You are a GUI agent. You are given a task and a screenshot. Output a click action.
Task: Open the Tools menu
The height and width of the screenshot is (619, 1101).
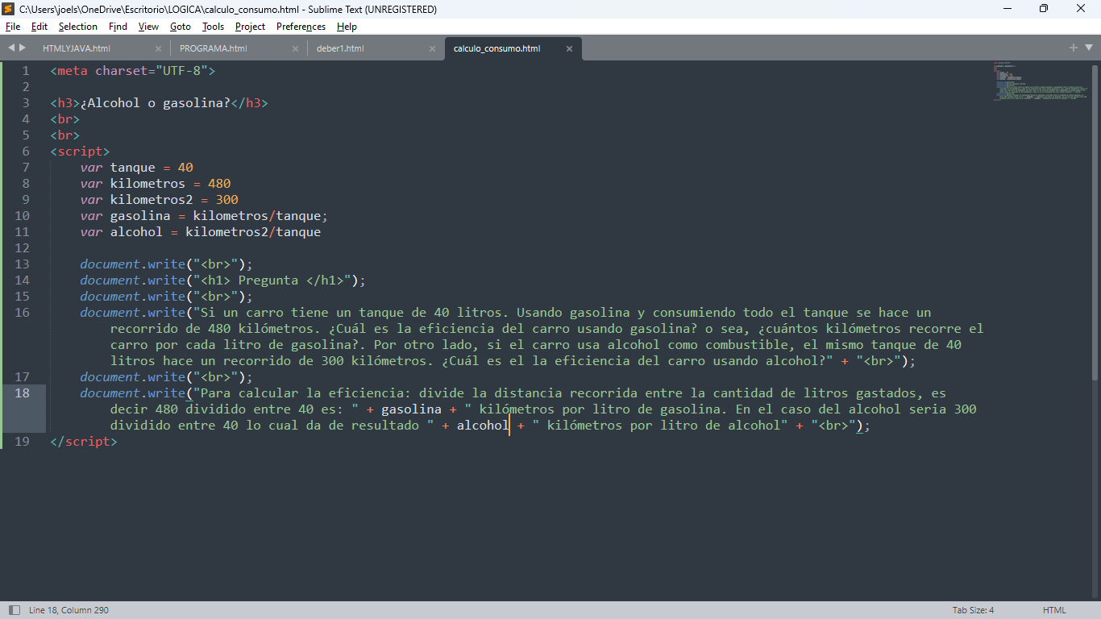tap(213, 27)
